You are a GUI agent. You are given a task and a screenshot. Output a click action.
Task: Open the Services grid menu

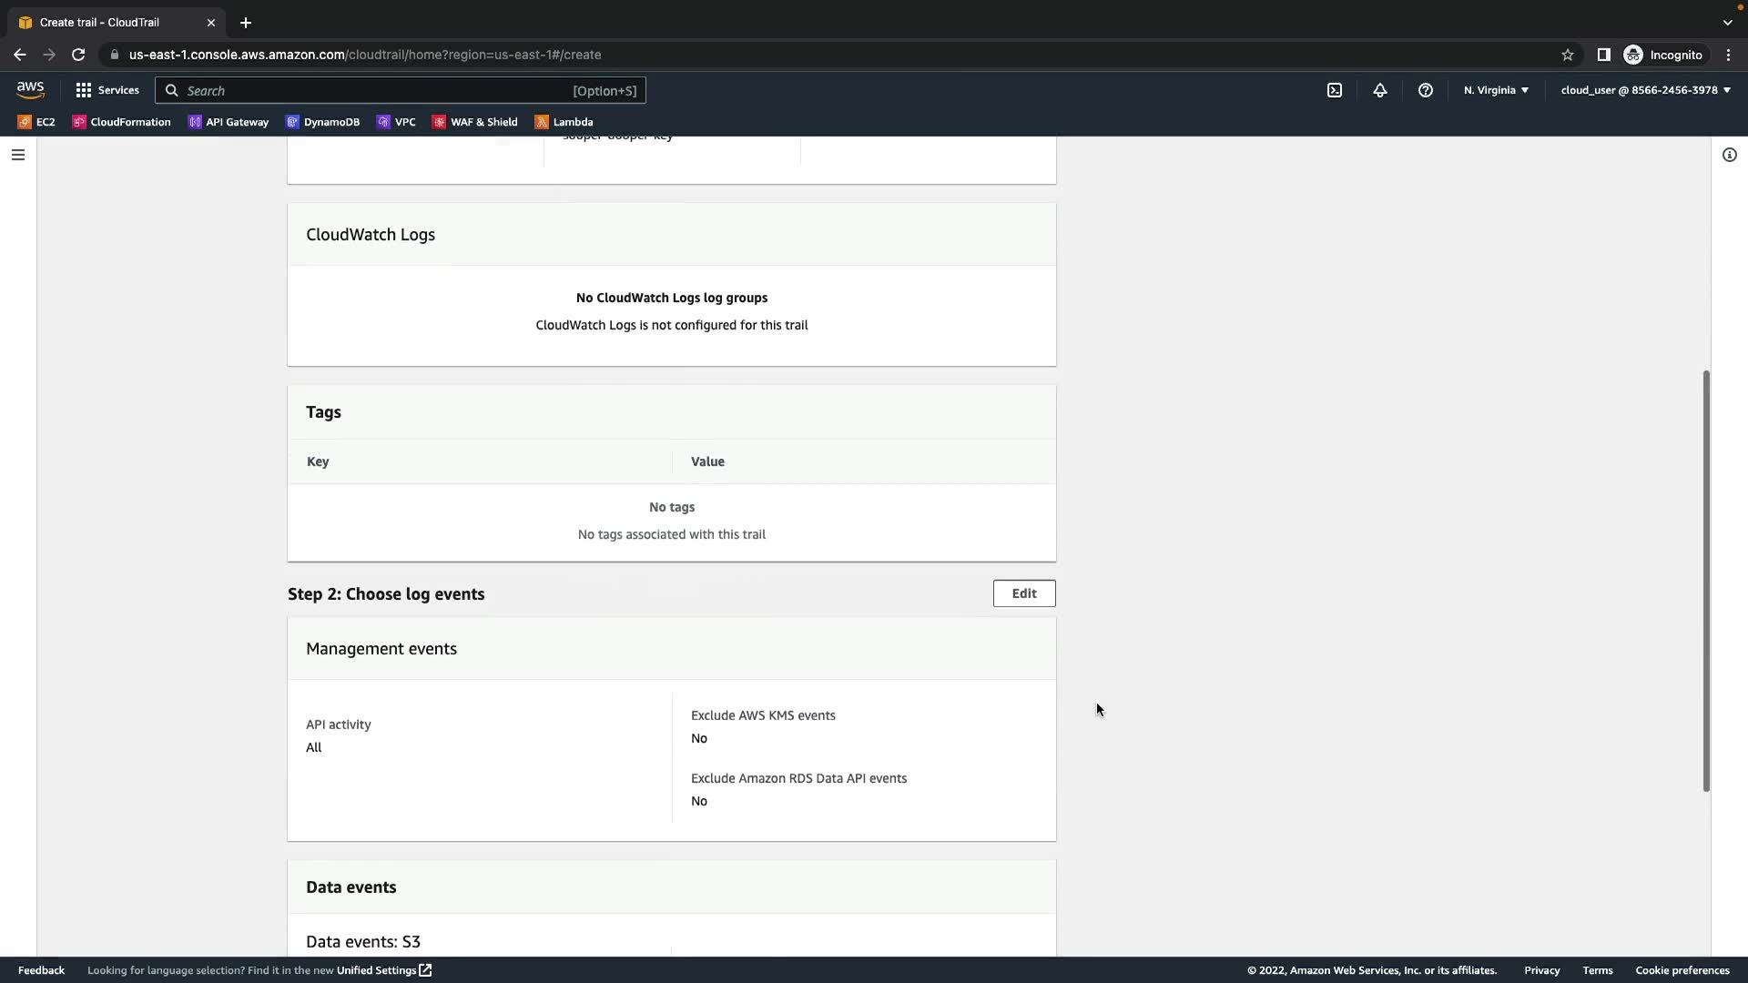[107, 90]
